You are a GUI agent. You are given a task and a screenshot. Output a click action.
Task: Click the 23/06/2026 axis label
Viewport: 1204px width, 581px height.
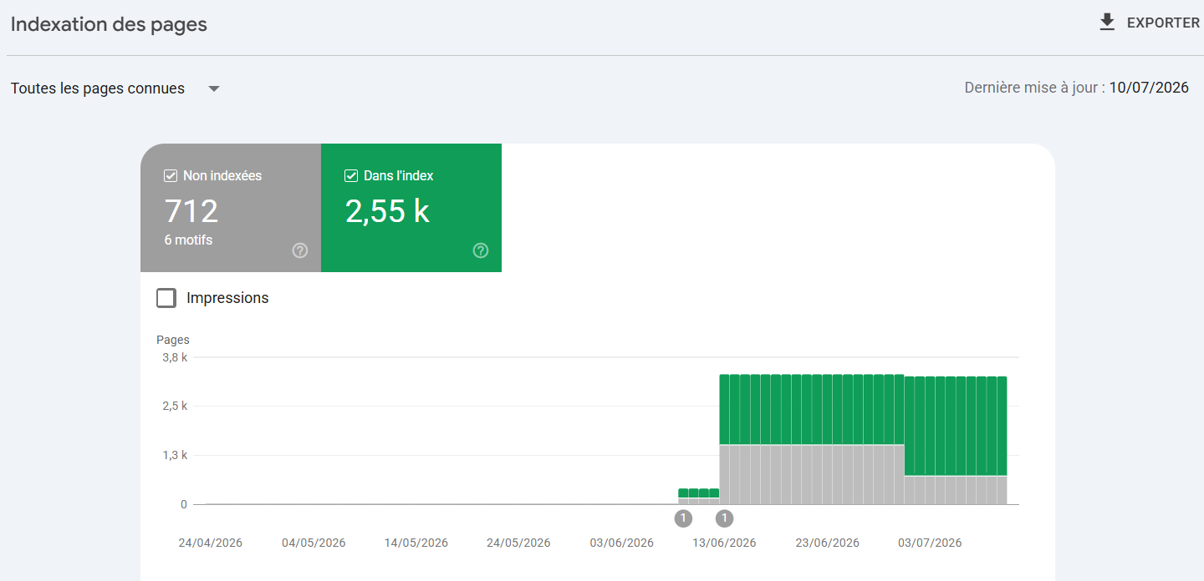pyautogui.click(x=827, y=543)
